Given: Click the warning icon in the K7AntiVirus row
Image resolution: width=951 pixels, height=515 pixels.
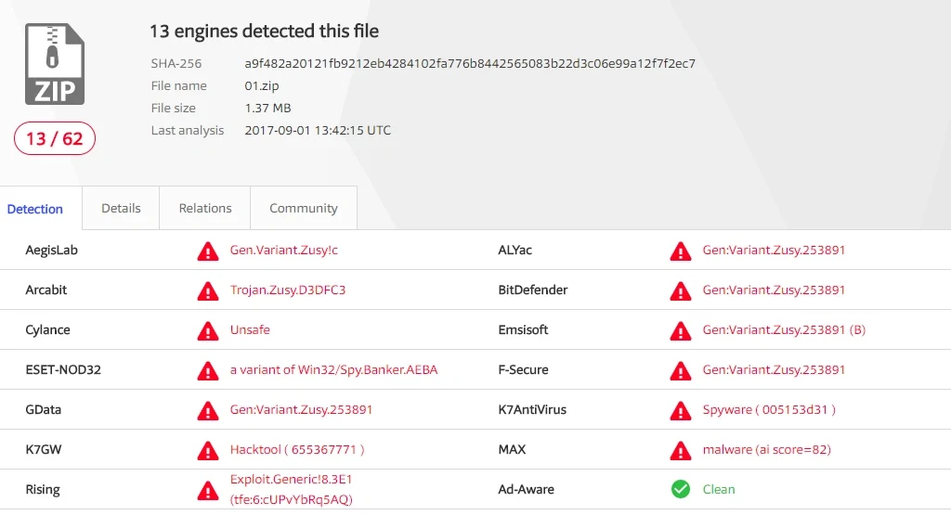Looking at the screenshot, I should pyautogui.click(x=681, y=411).
